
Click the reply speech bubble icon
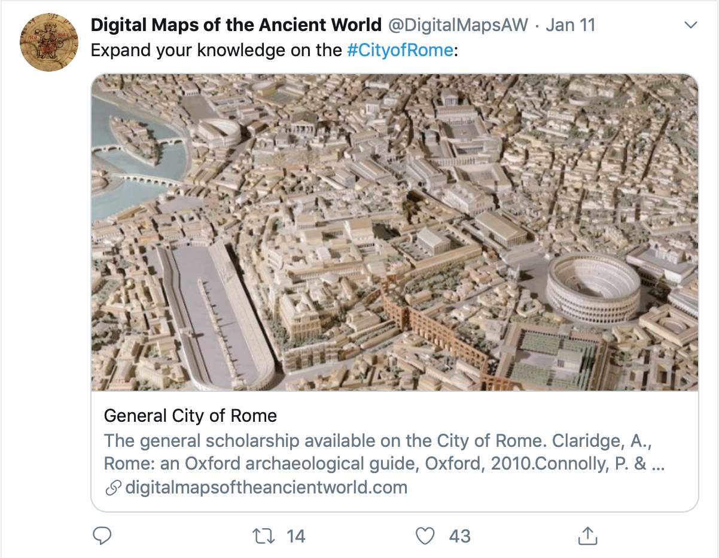102,536
